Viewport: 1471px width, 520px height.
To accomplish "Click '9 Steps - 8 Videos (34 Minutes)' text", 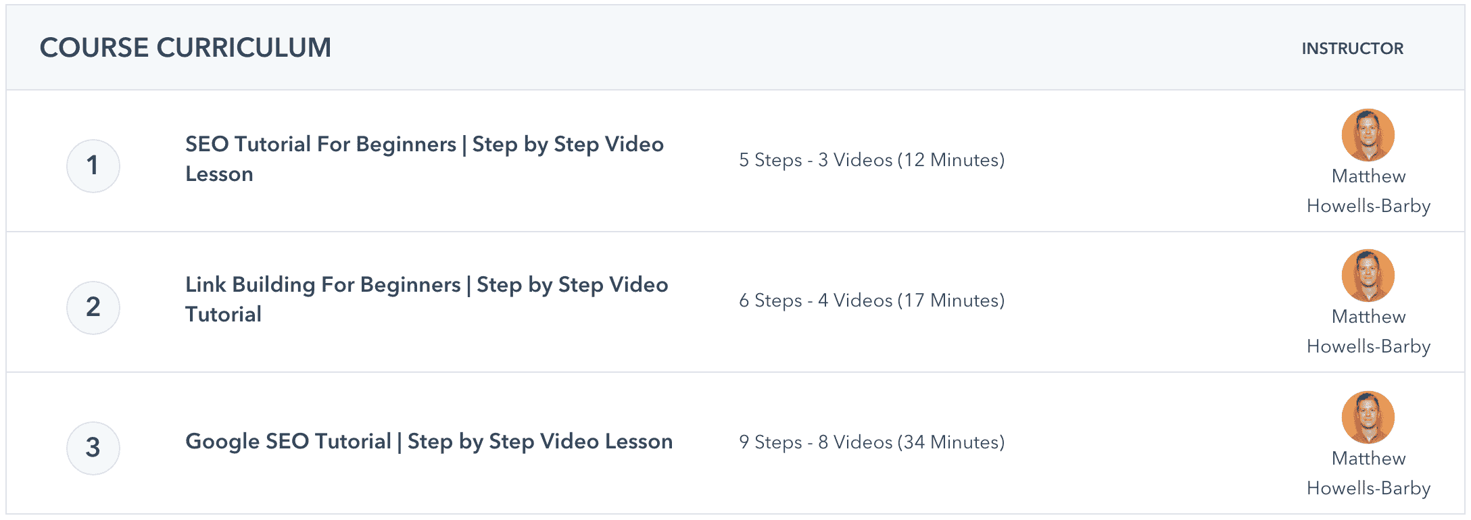I will click(871, 442).
